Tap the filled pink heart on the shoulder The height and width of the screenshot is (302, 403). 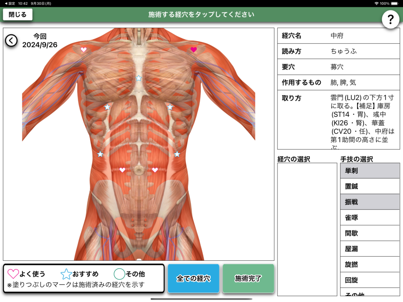pyautogui.click(x=194, y=50)
